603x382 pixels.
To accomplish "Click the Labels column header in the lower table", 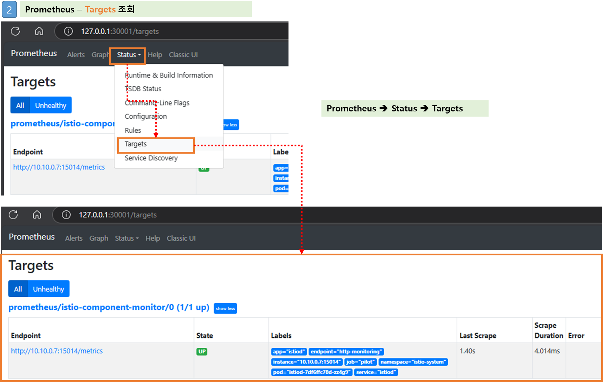I will coord(281,336).
